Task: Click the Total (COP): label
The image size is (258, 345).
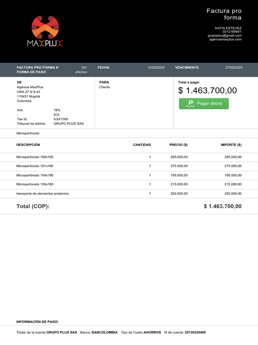Action: (x=33, y=207)
